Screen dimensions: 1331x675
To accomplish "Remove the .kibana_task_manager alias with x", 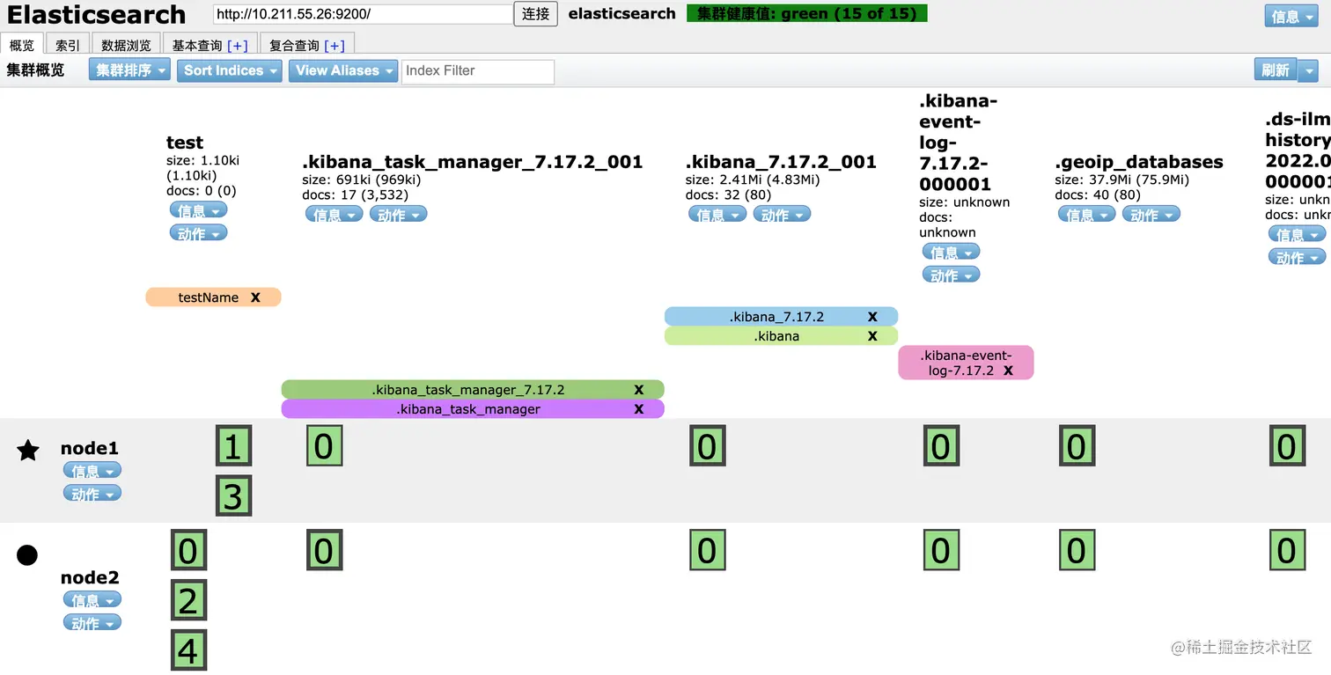I will (x=639, y=409).
